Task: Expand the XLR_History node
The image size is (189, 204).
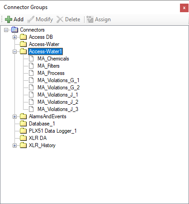Action: (x=14, y=145)
